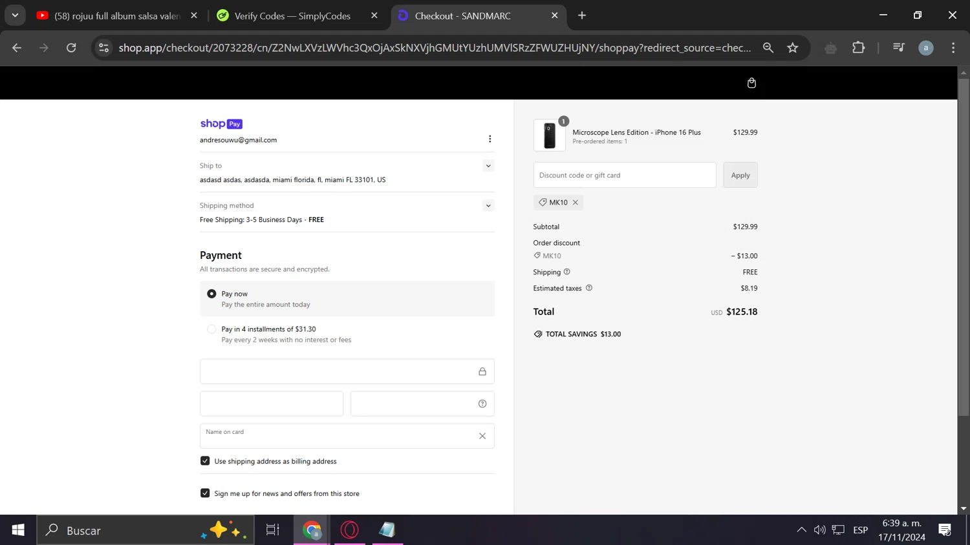
Task: Bookmark this page with the star icon
Action: pyautogui.click(x=793, y=48)
